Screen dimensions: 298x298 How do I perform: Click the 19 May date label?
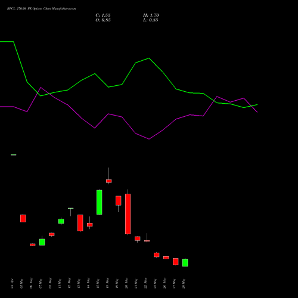click(117, 284)
